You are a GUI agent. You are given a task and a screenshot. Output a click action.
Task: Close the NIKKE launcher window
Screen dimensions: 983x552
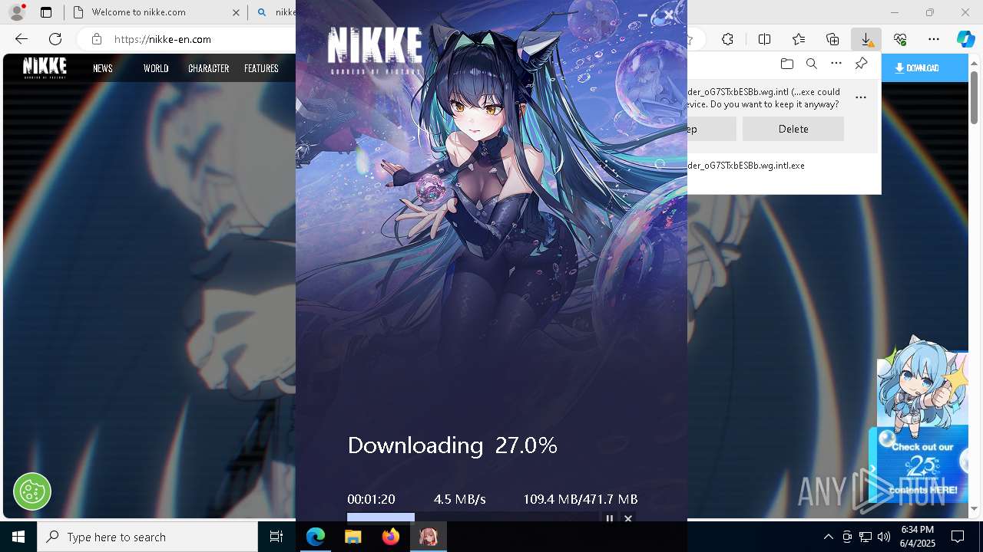pos(669,15)
